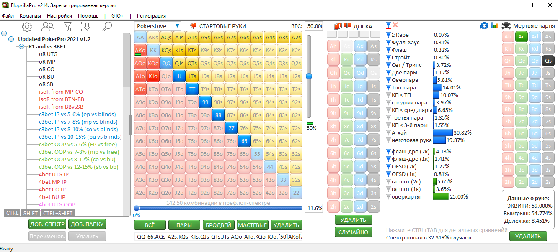The width and height of the screenshot is (558, 252).
Task: Open the bar chart statistics icon
Action: click(494, 25)
